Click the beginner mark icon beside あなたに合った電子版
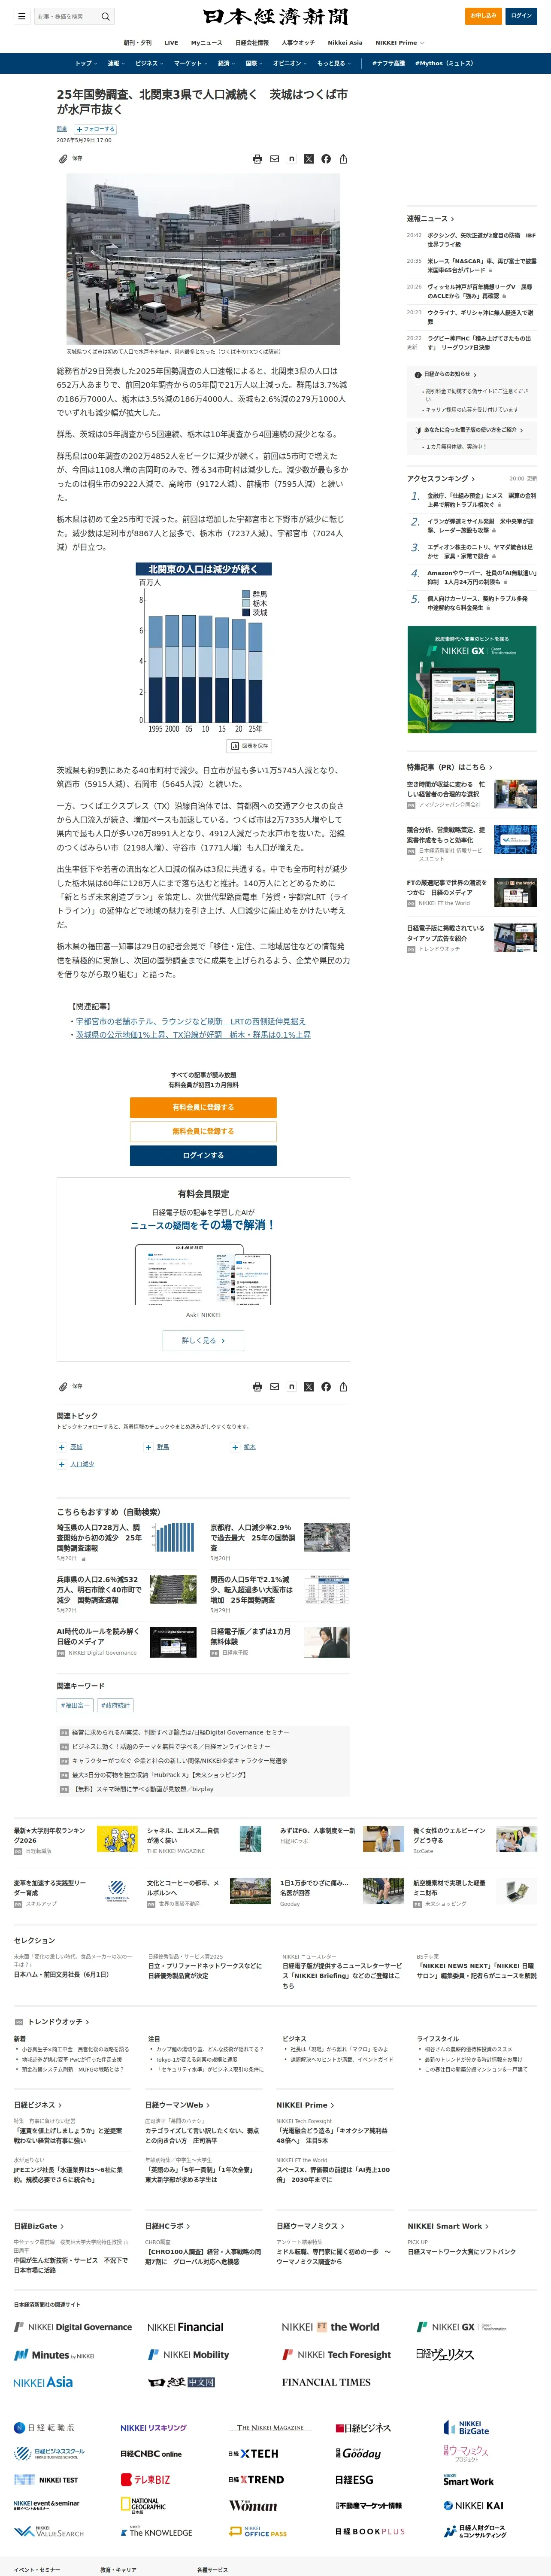551x2576 pixels. [x=418, y=430]
